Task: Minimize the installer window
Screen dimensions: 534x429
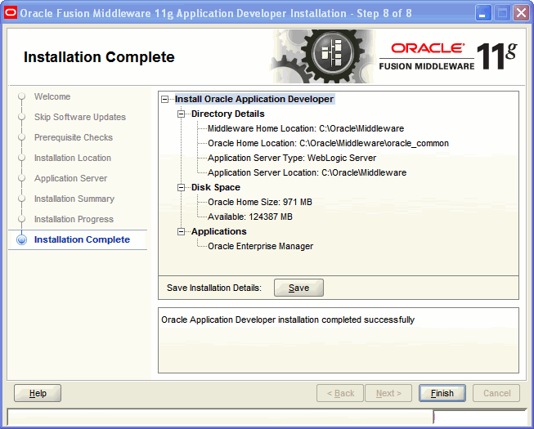Action: tap(483, 13)
